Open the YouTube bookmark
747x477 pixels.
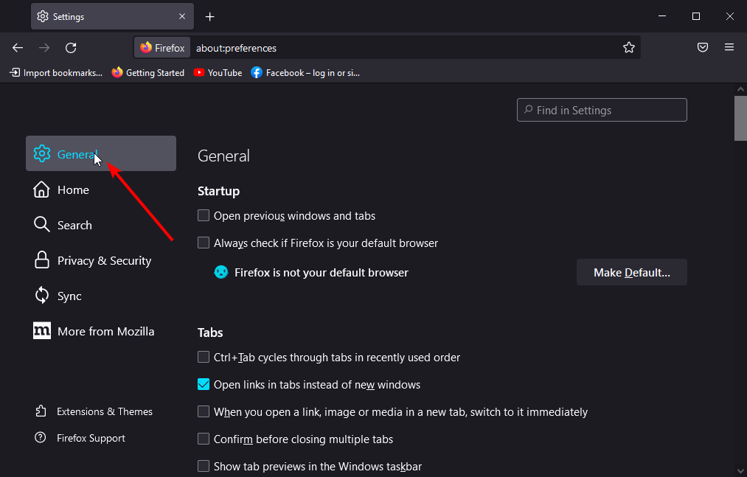(218, 72)
